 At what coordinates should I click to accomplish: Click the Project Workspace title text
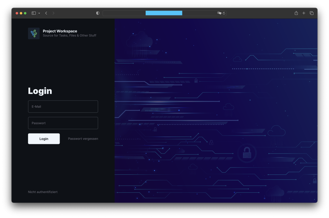[x=60, y=31]
